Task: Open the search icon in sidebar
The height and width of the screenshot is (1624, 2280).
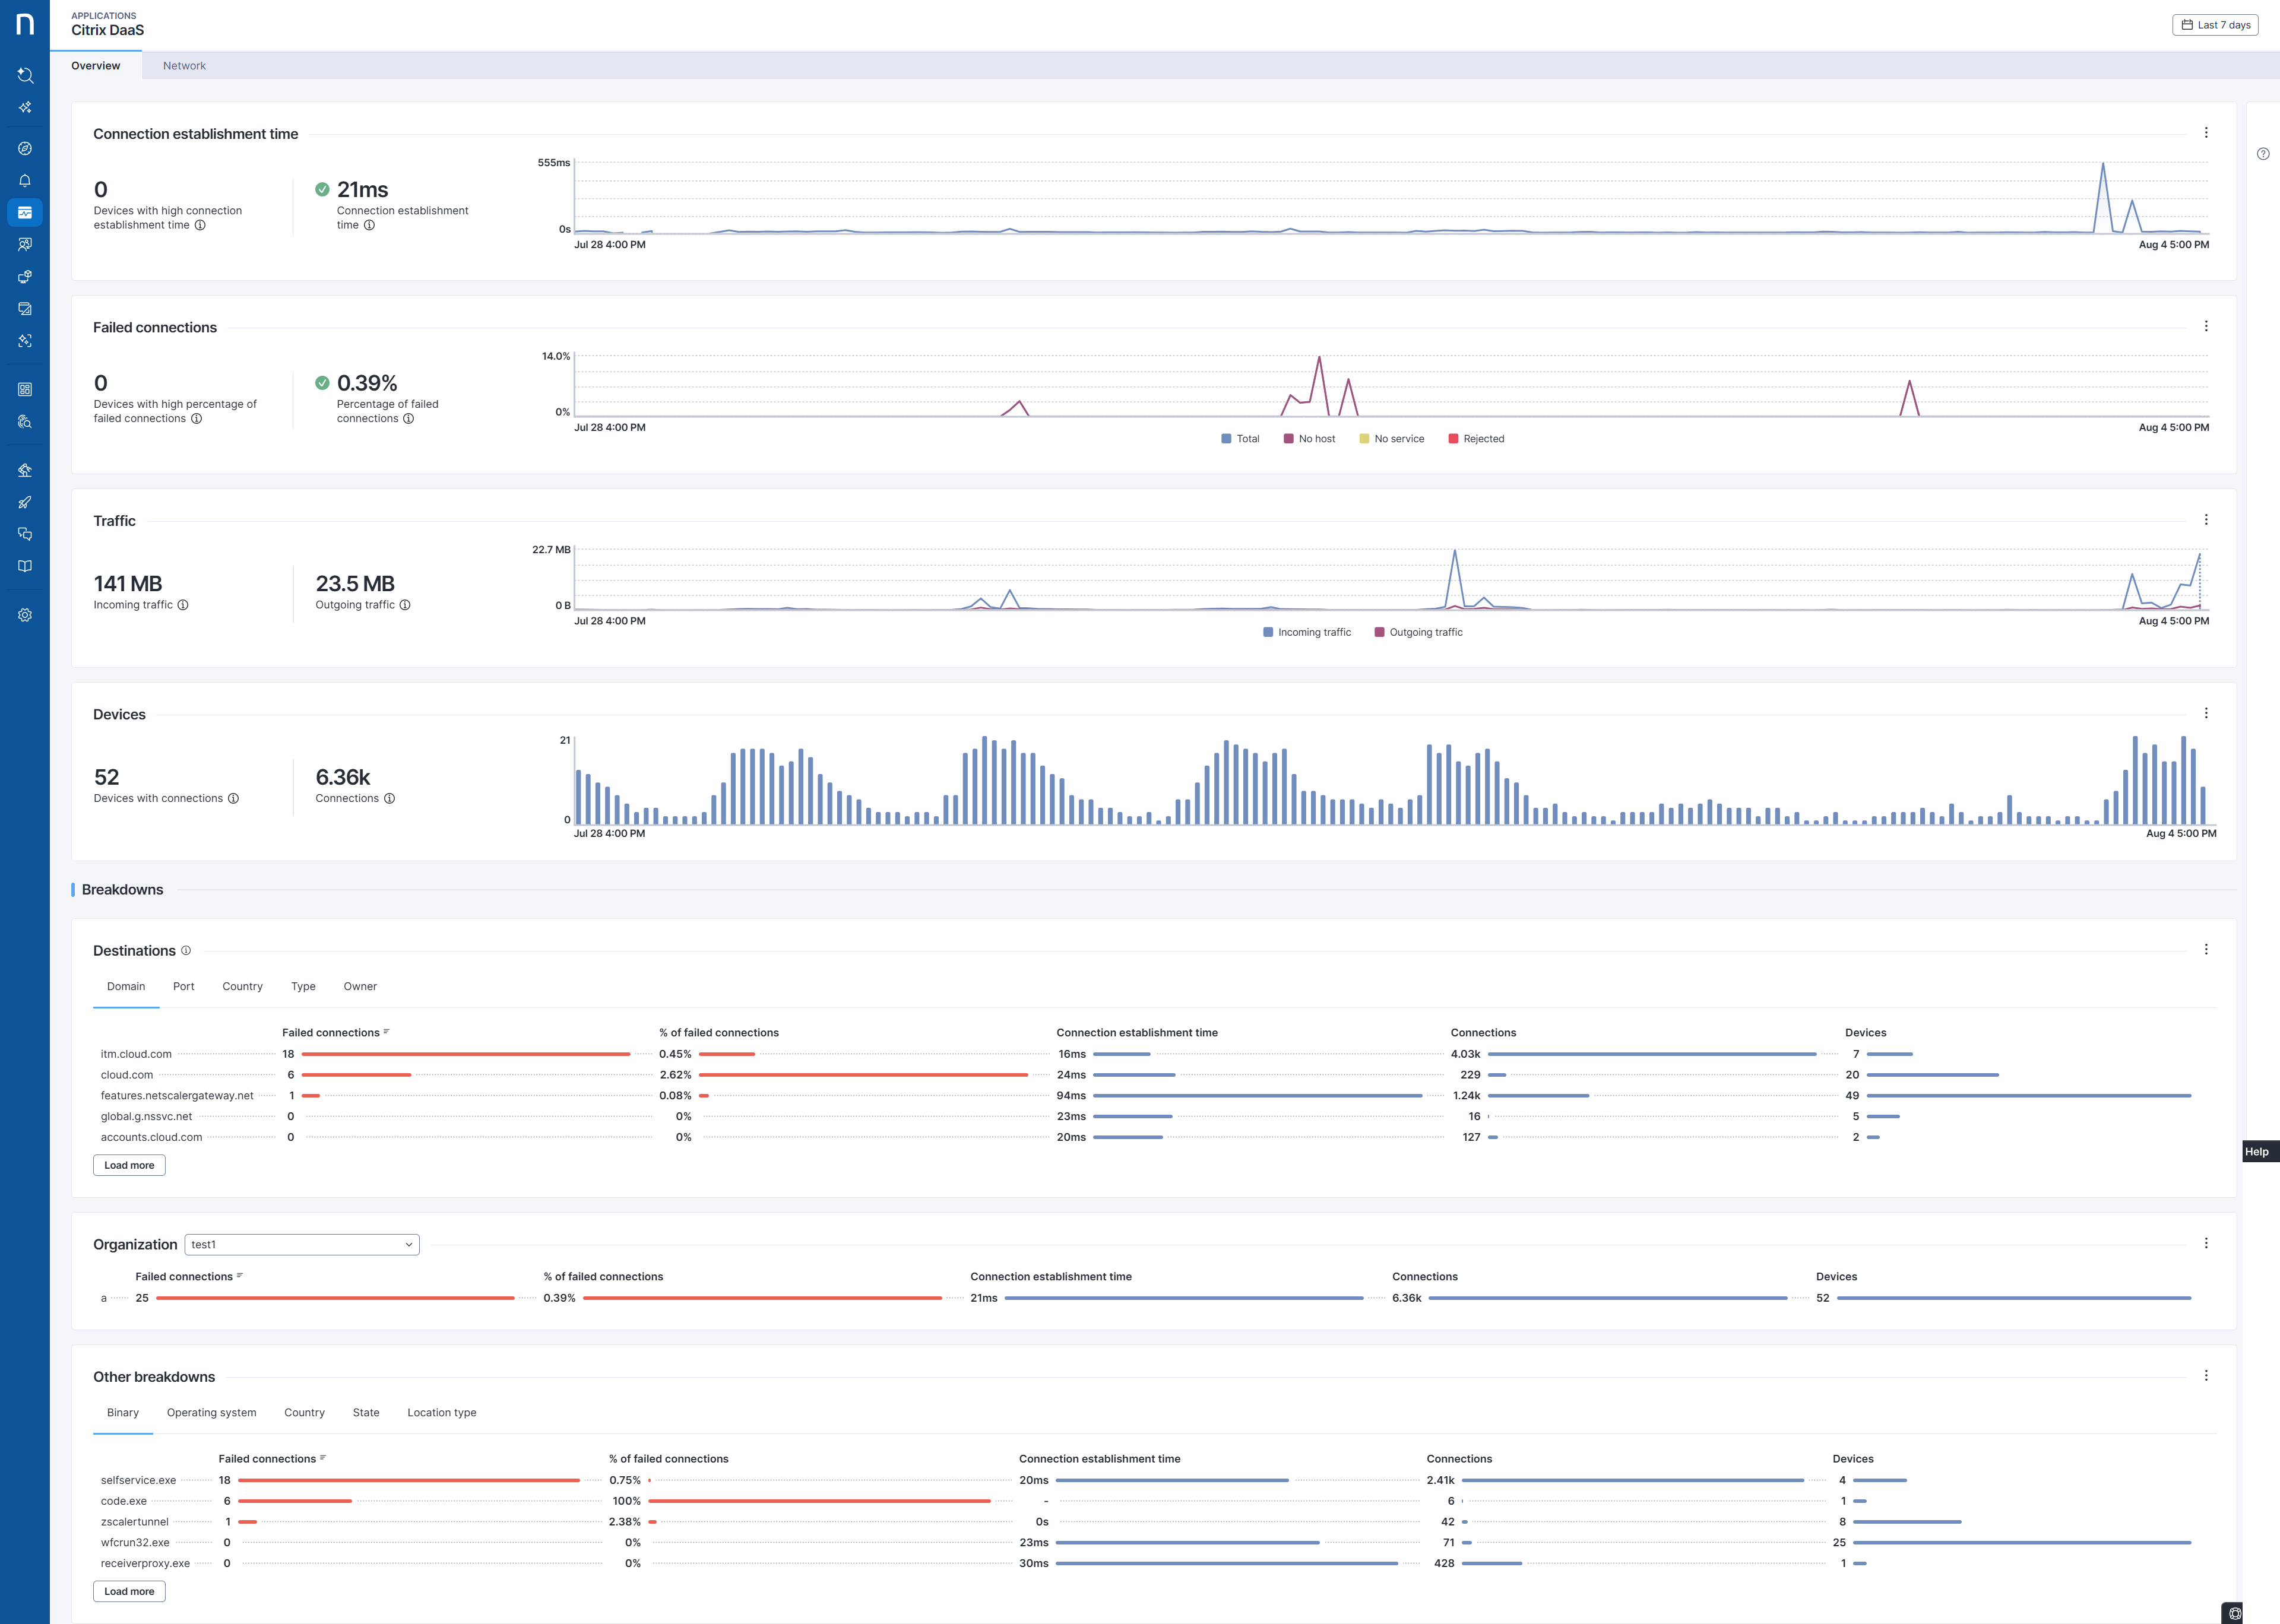Action: [x=25, y=75]
